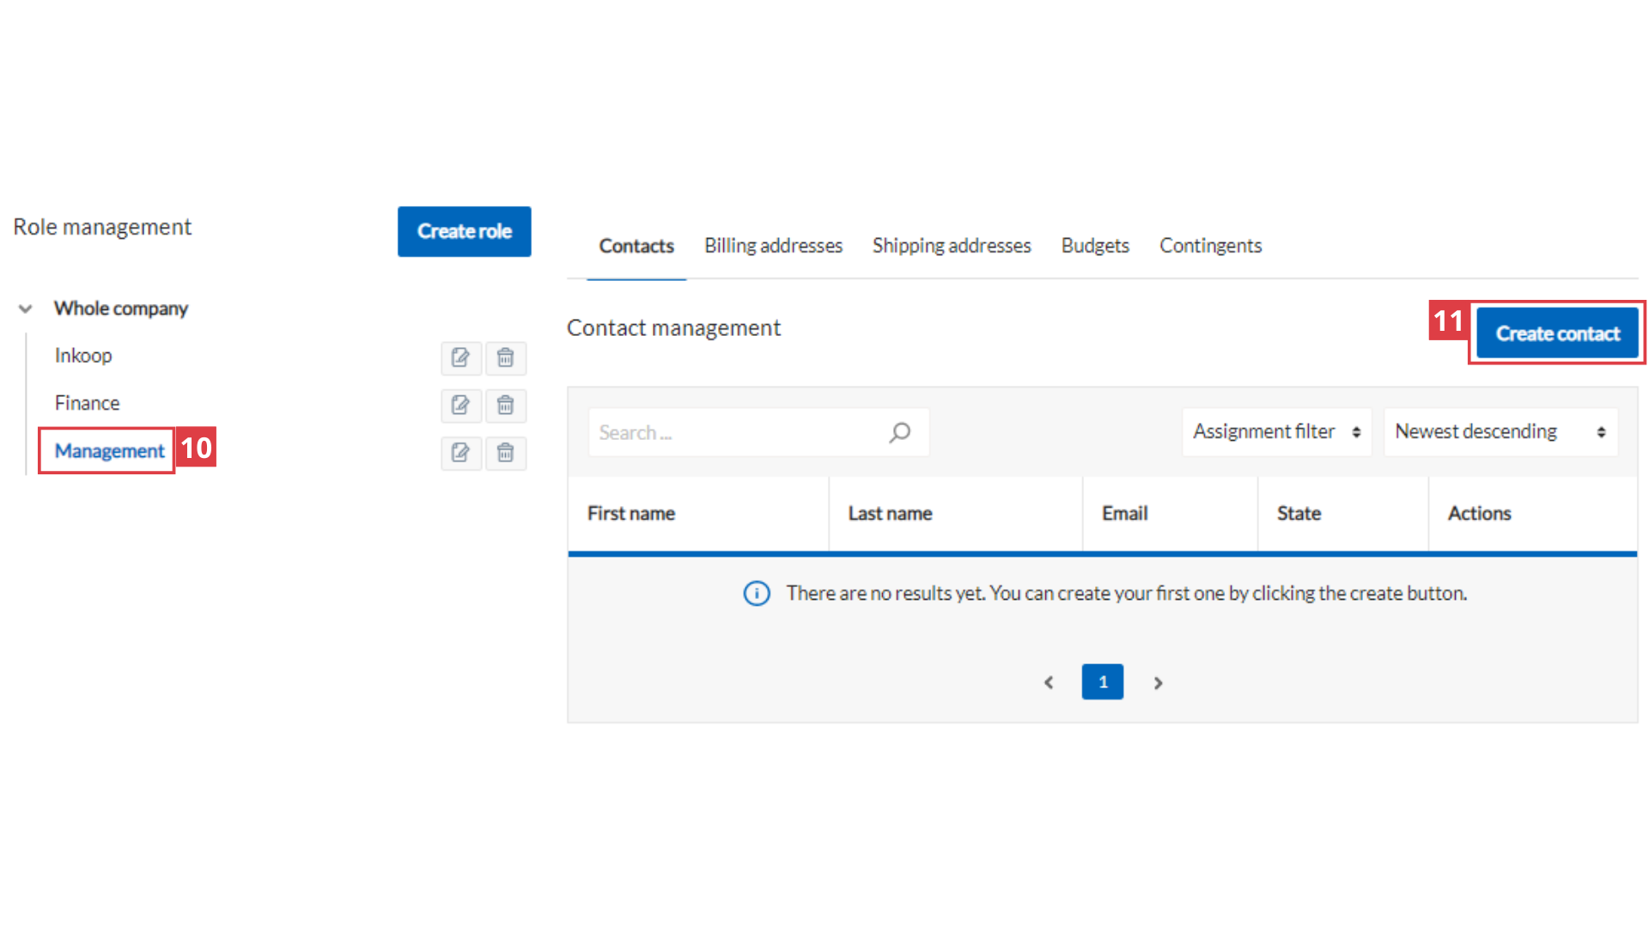This screenshot has width=1649, height=928.
Task: Open the Shipping addresses tab
Action: pyautogui.click(x=952, y=246)
